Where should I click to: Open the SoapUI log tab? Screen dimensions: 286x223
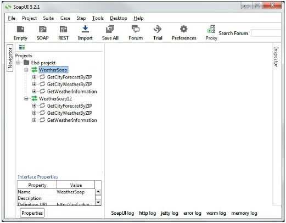point(122,213)
